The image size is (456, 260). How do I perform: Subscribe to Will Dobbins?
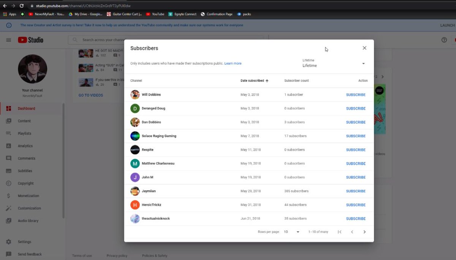coord(356,95)
